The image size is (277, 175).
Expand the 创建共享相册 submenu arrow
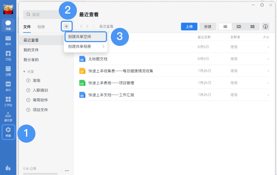point(103,47)
